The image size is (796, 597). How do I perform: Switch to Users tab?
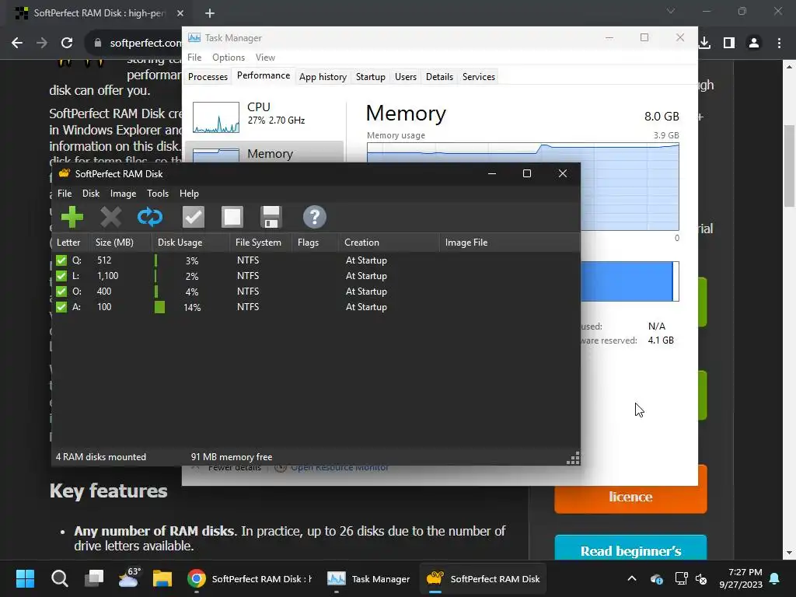406,77
